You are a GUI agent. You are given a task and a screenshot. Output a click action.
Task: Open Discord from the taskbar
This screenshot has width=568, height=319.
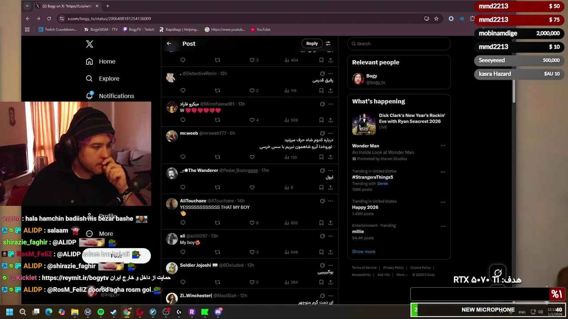pyautogui.click(x=218, y=312)
